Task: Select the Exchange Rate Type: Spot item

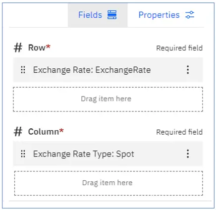Action: pyautogui.click(x=108, y=154)
